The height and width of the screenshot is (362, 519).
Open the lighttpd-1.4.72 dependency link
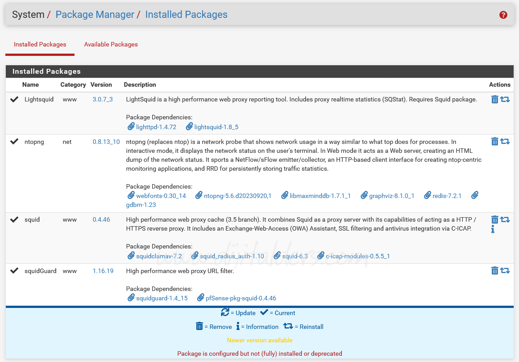pyautogui.click(x=156, y=127)
